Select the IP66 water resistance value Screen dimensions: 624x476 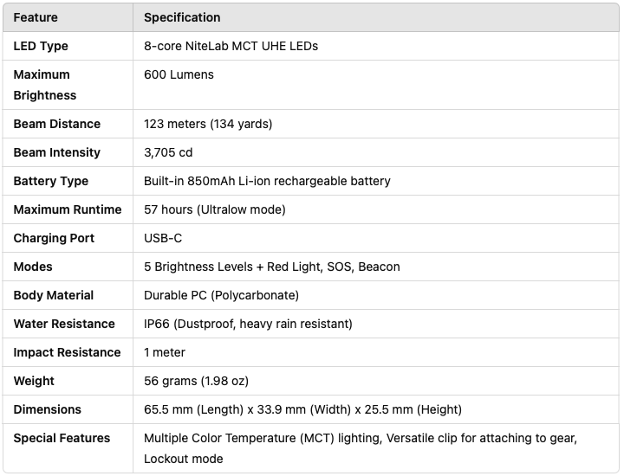tap(248, 324)
